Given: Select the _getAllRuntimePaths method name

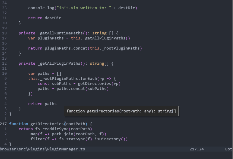Looking at the screenshot, I should coord(60,33).
